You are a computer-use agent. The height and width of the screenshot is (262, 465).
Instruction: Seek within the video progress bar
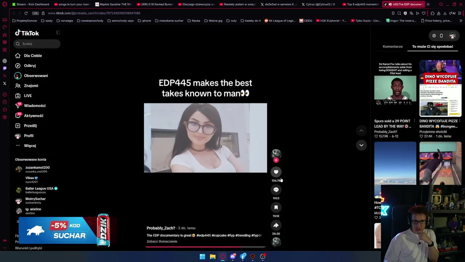205,247
